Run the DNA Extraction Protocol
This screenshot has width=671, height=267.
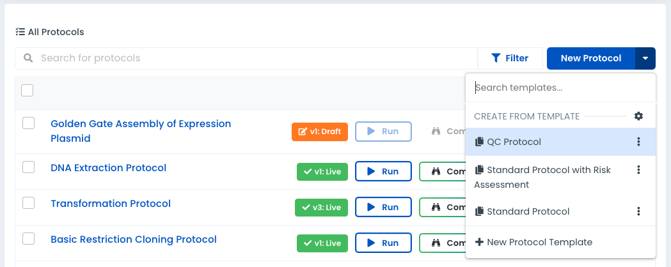coord(383,172)
